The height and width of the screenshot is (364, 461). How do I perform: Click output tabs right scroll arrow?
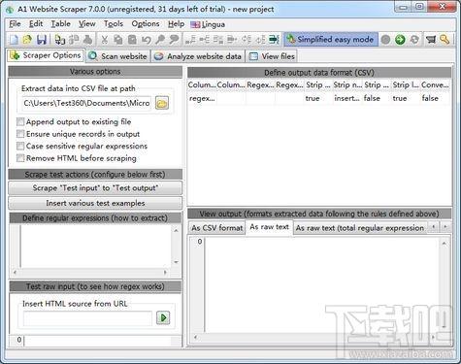445,227
